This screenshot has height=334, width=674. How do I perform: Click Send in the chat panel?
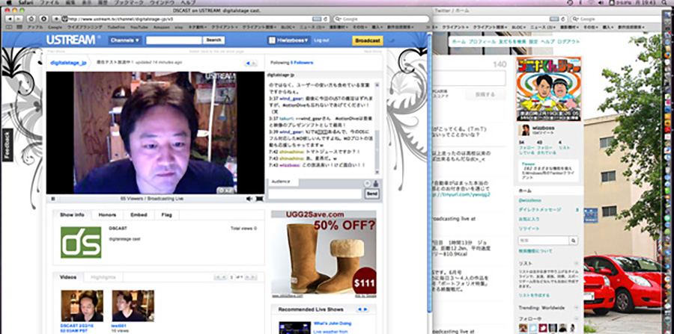tap(371, 194)
